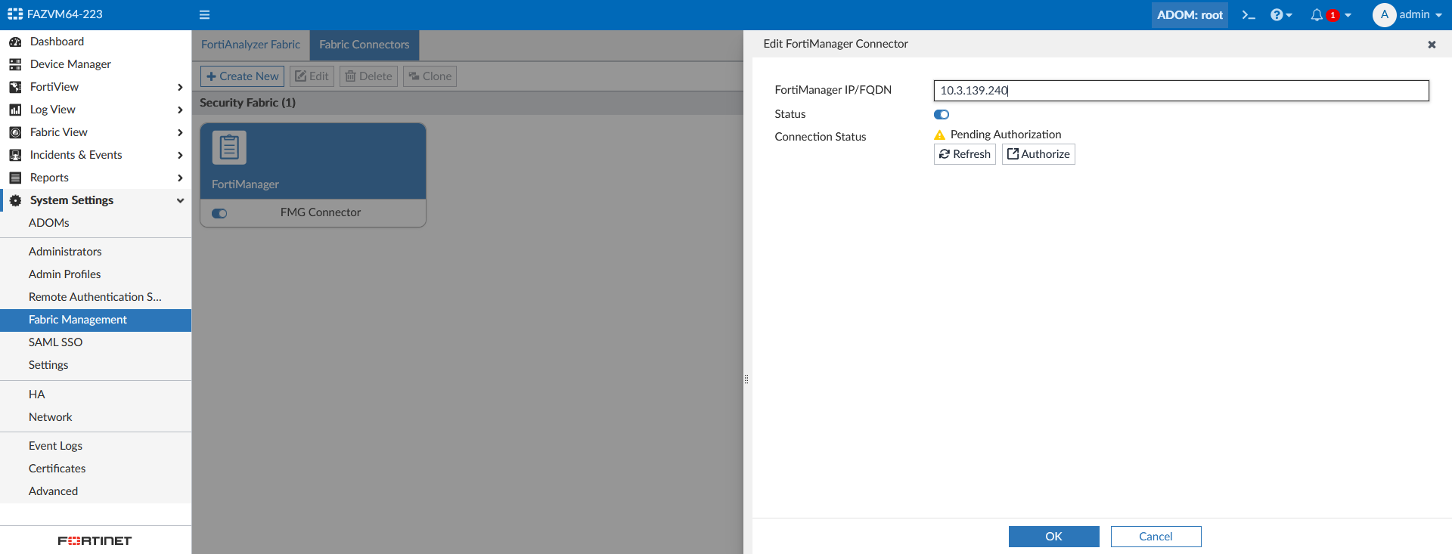Image resolution: width=1452 pixels, height=554 pixels.
Task: Toggle the Status switch in connector form
Action: [x=942, y=114]
